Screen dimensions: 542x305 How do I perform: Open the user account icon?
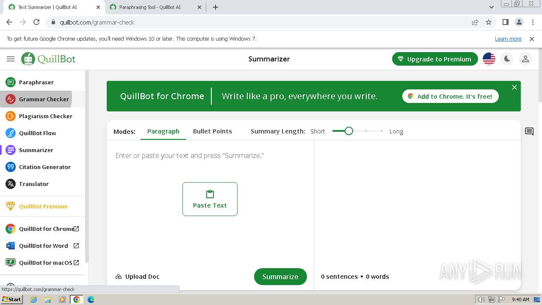point(525,59)
